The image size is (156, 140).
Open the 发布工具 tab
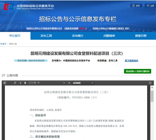[x=46, y=36]
